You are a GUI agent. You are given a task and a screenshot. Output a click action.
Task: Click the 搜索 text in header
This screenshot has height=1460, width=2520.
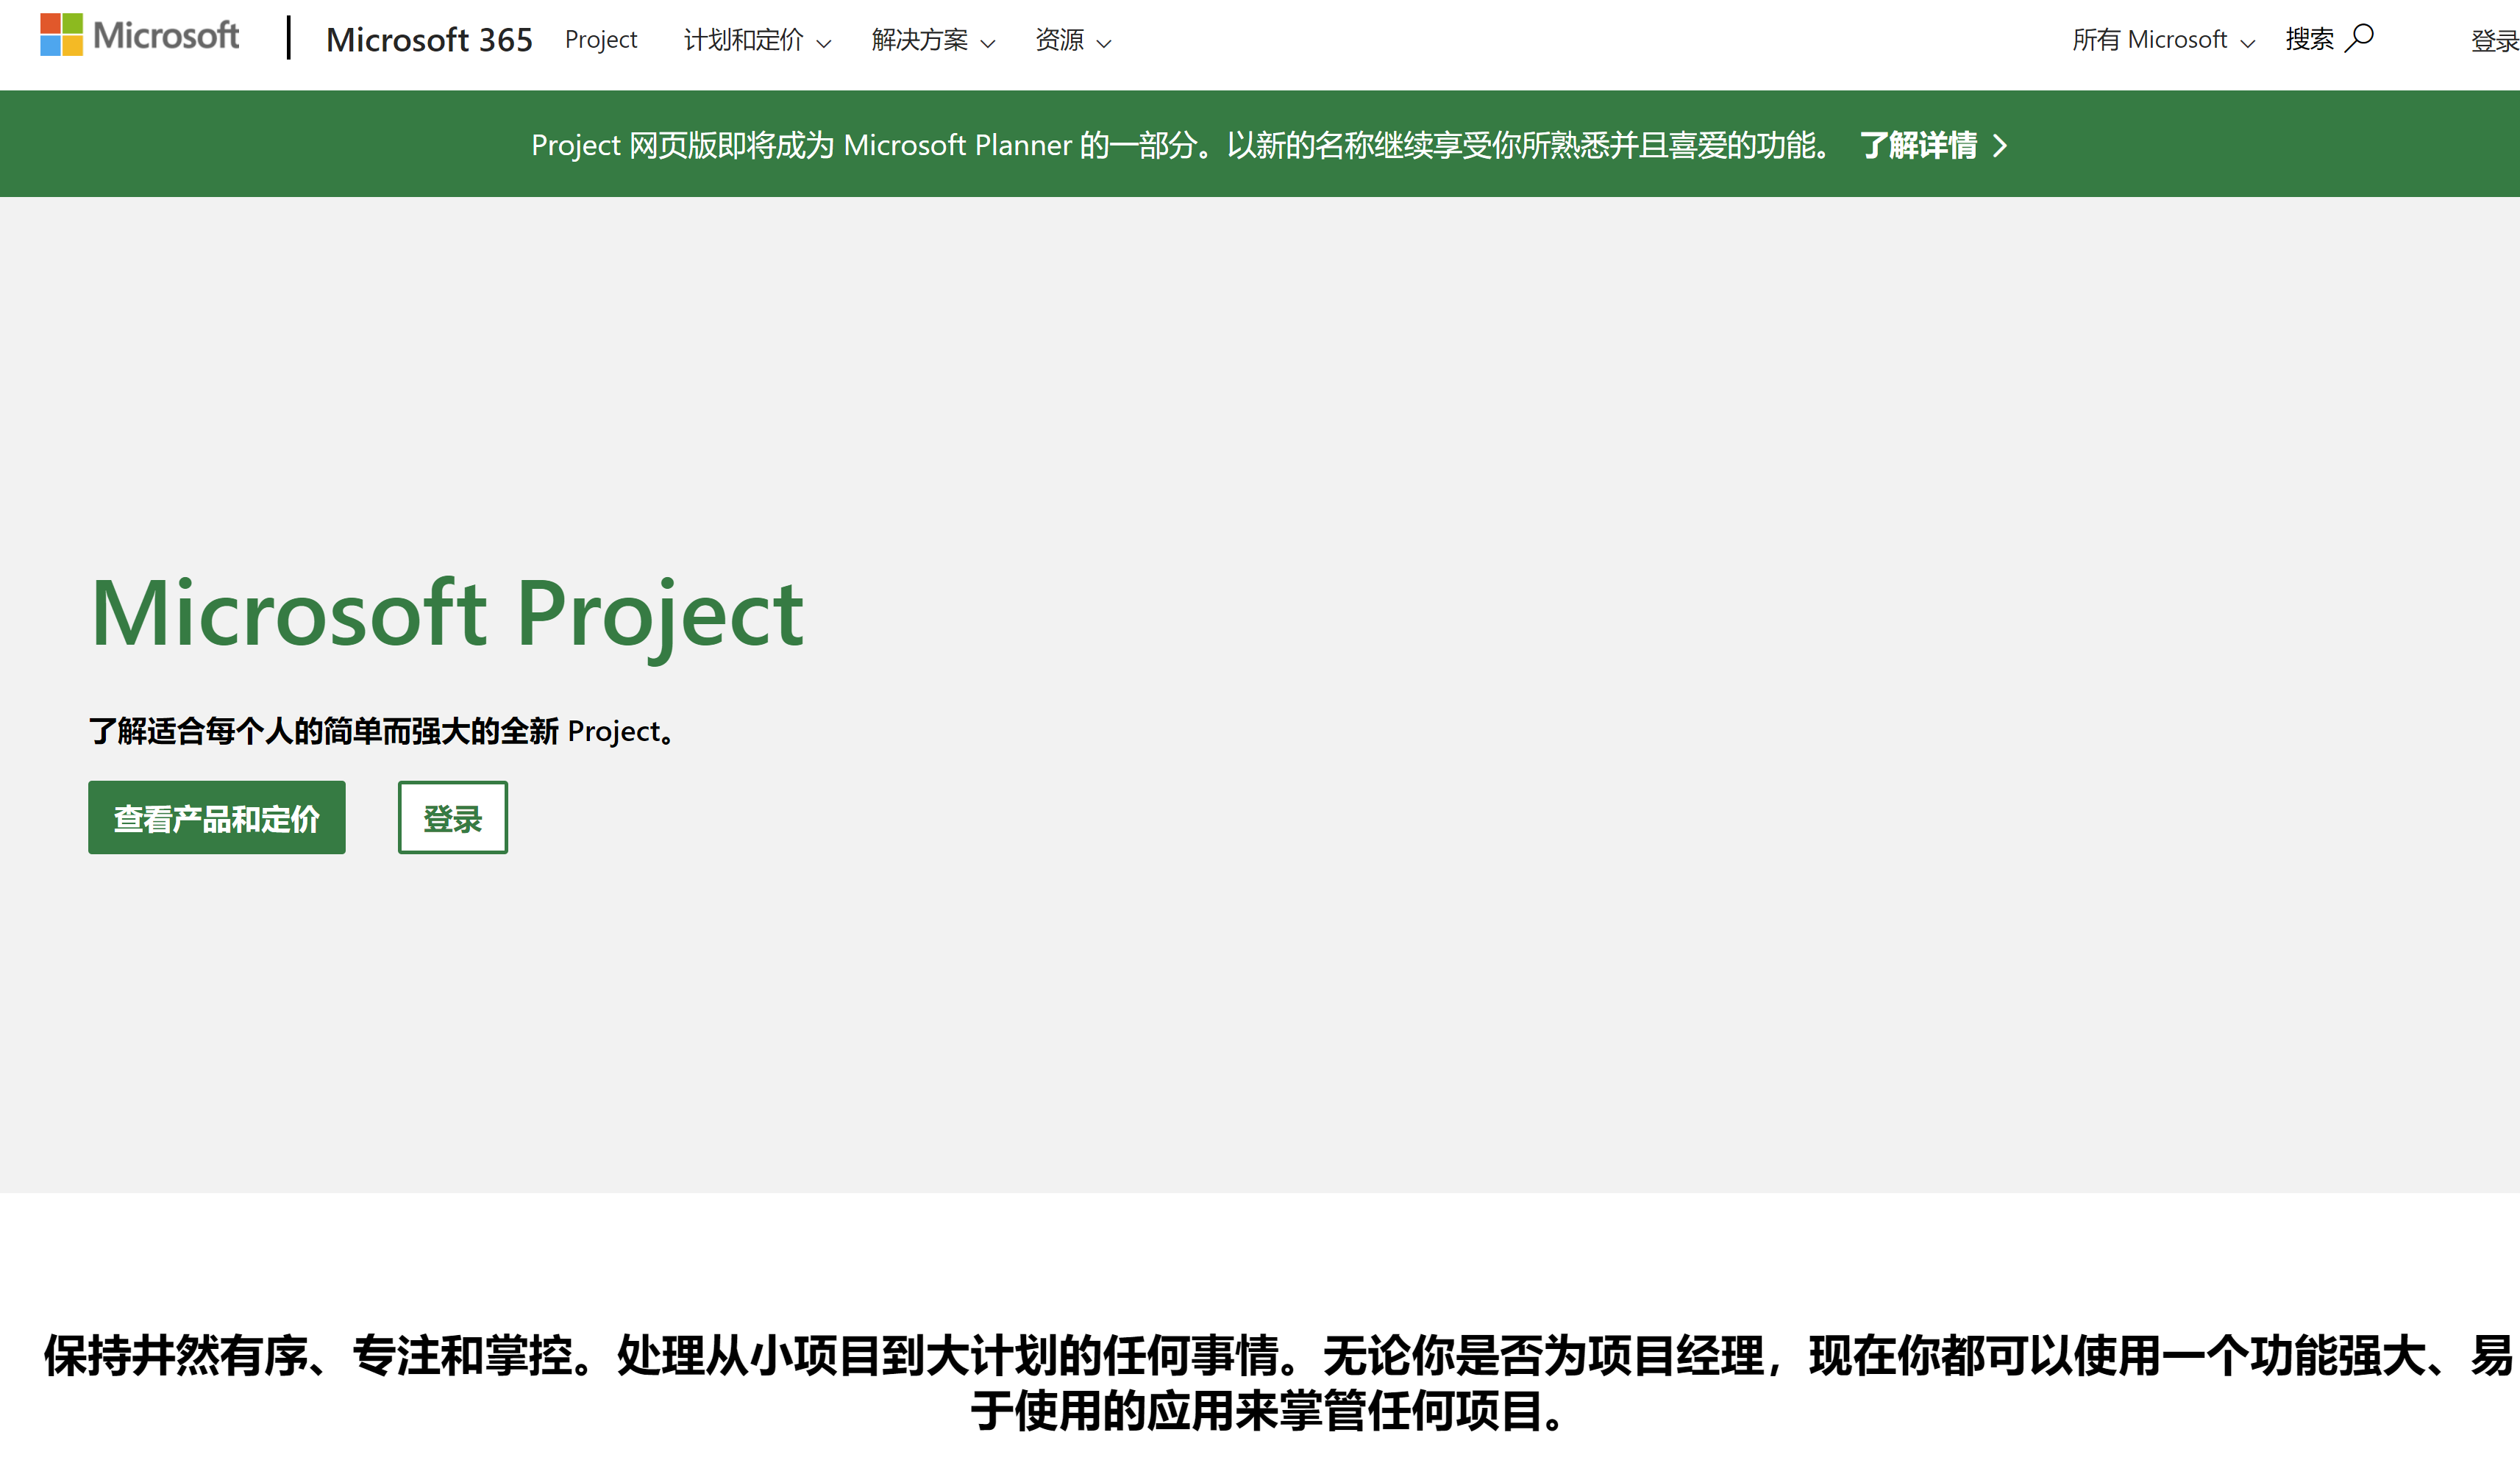[x=2309, y=40]
